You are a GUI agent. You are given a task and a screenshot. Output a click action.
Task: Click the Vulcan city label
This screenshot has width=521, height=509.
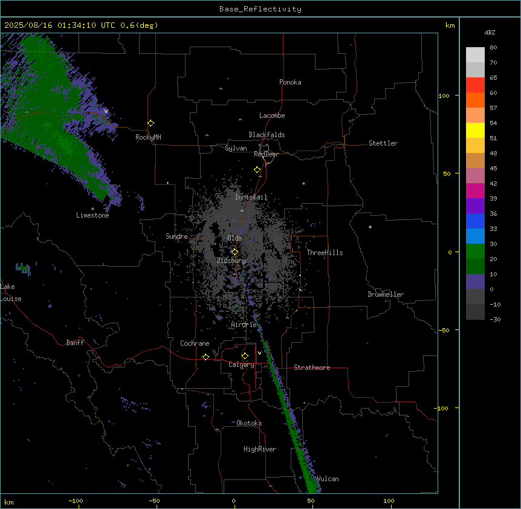[x=328, y=479]
